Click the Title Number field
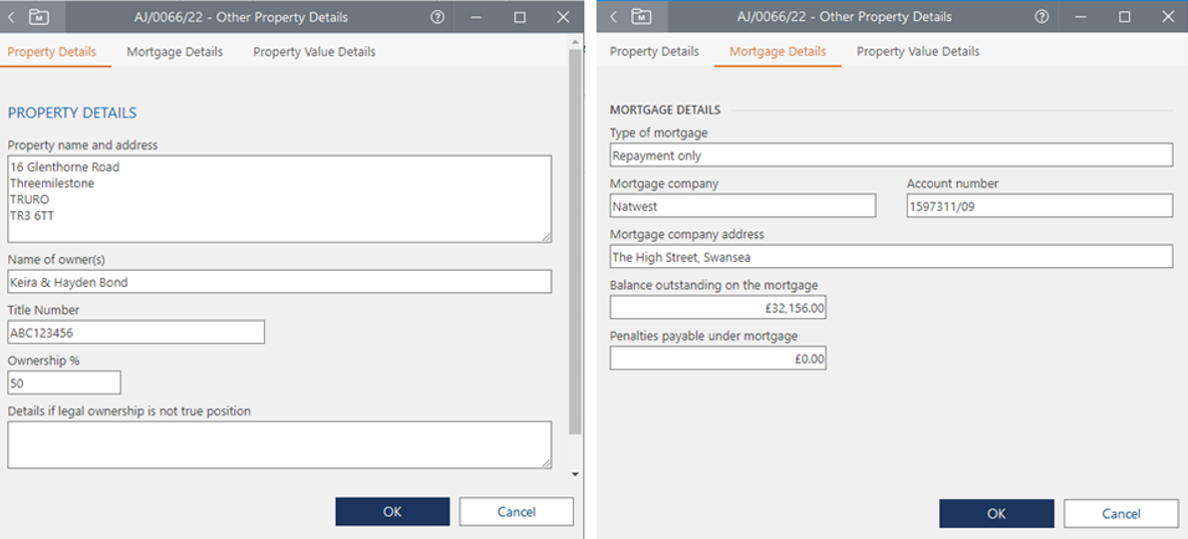Image resolution: width=1188 pixels, height=539 pixels. pos(136,333)
